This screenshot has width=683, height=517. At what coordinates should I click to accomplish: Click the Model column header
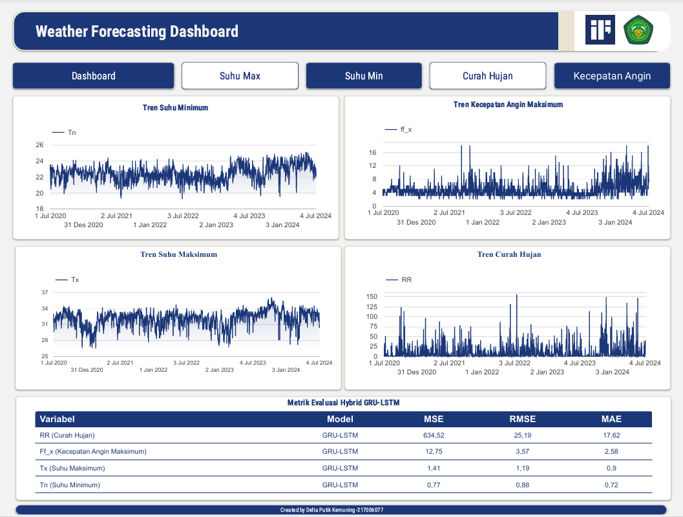340,419
